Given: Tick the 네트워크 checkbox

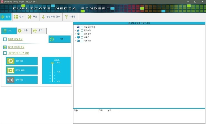Looking at the screenshot, I should 82,41.
